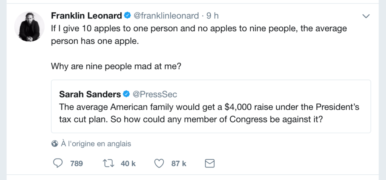Click the Franklin Leonard display name

pos(87,16)
